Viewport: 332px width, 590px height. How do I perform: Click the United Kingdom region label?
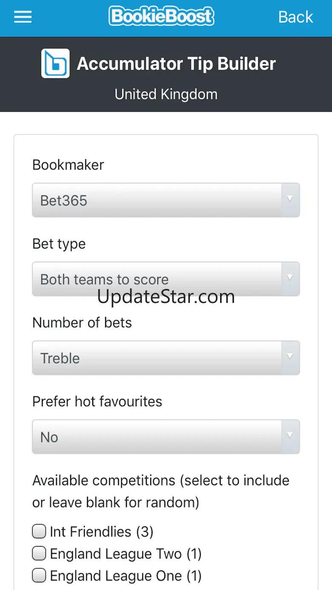(166, 94)
